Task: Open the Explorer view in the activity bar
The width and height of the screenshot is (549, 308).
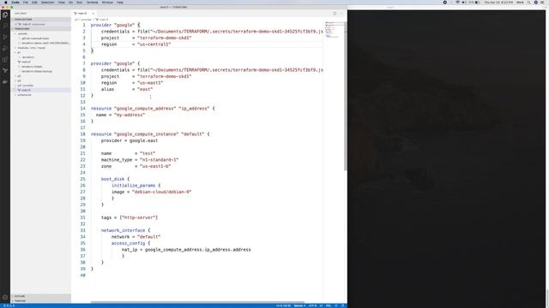Action: 5,15
